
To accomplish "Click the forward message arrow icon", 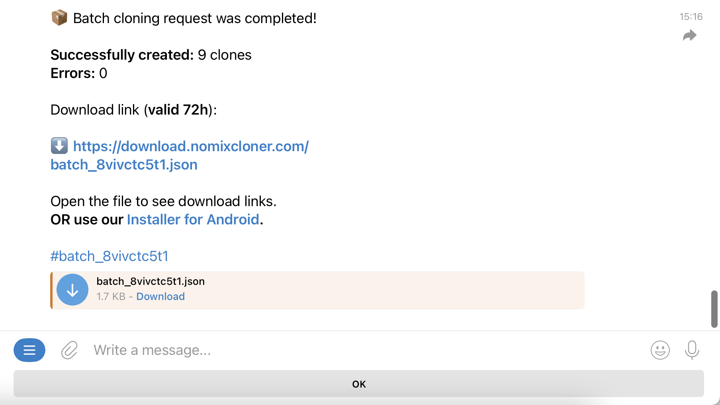I will 689,36.
